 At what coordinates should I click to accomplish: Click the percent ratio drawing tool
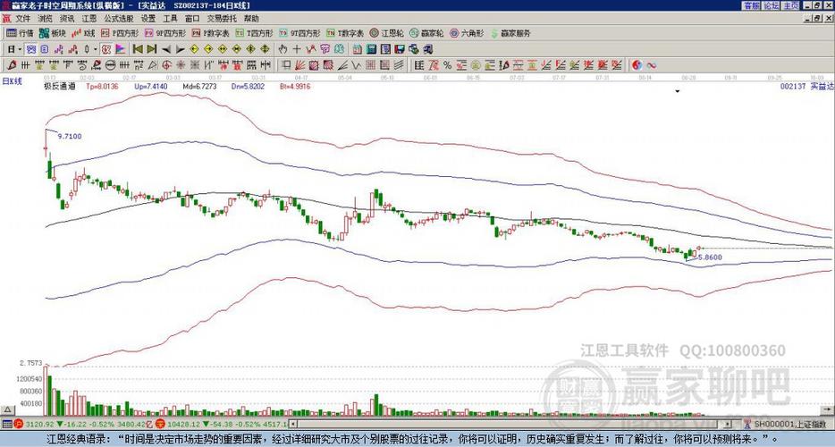[x=447, y=65]
